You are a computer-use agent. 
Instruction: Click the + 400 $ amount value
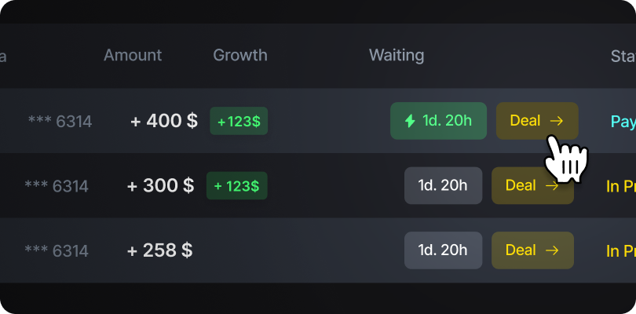coord(164,122)
